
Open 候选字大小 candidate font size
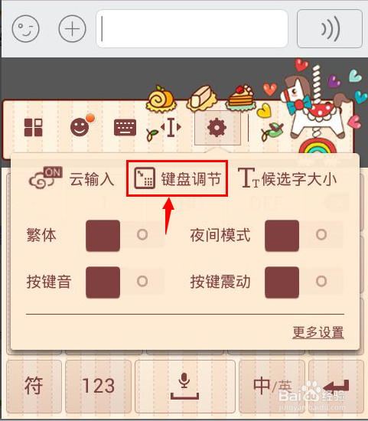[x=287, y=178]
